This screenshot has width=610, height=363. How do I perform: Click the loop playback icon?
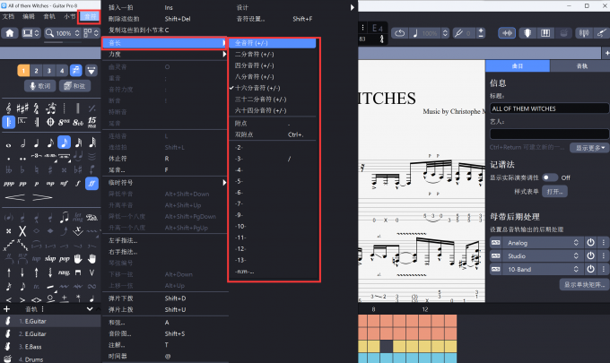399,33
